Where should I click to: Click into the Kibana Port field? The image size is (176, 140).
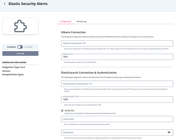[117, 57]
